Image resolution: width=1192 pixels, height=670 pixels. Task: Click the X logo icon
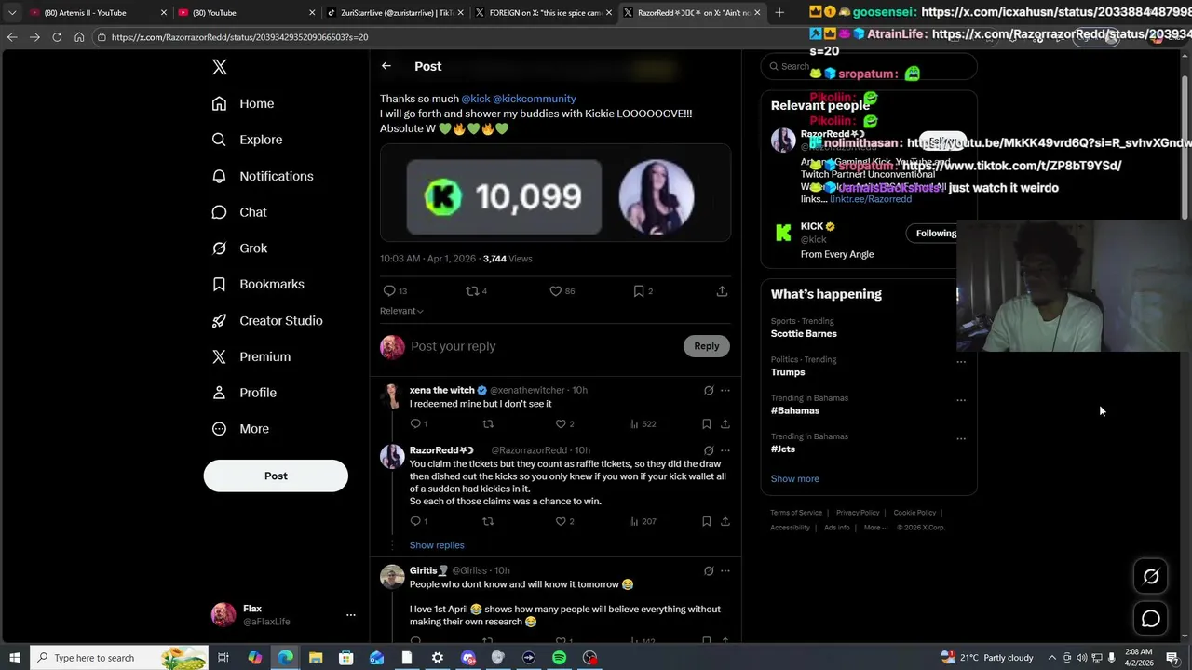(x=220, y=67)
